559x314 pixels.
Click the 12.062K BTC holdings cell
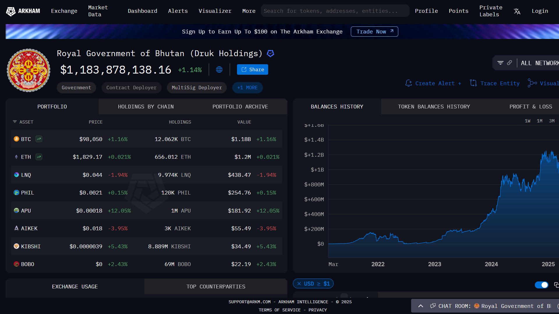pos(173,139)
